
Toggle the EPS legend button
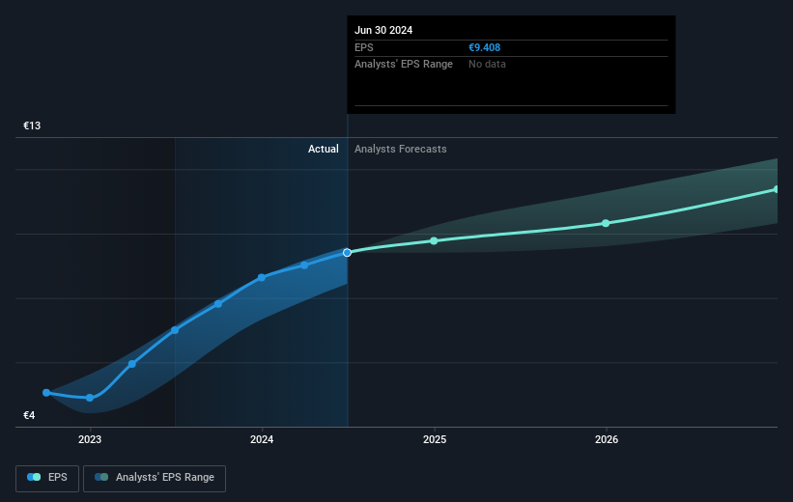coord(47,478)
